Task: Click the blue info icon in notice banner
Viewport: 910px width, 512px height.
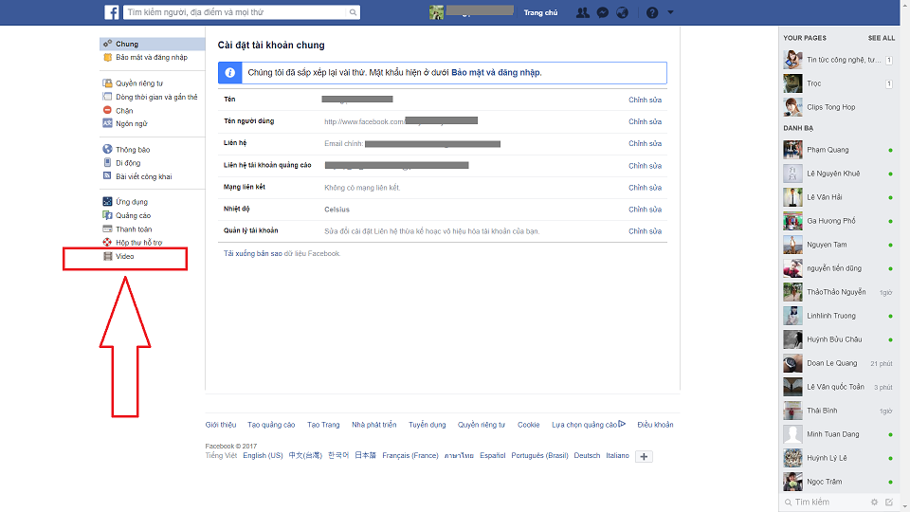Action: (x=229, y=73)
